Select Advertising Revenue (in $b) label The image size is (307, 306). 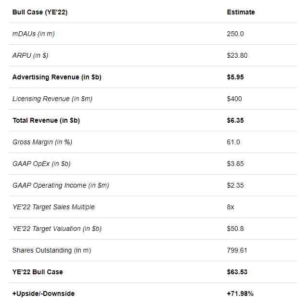(57, 77)
